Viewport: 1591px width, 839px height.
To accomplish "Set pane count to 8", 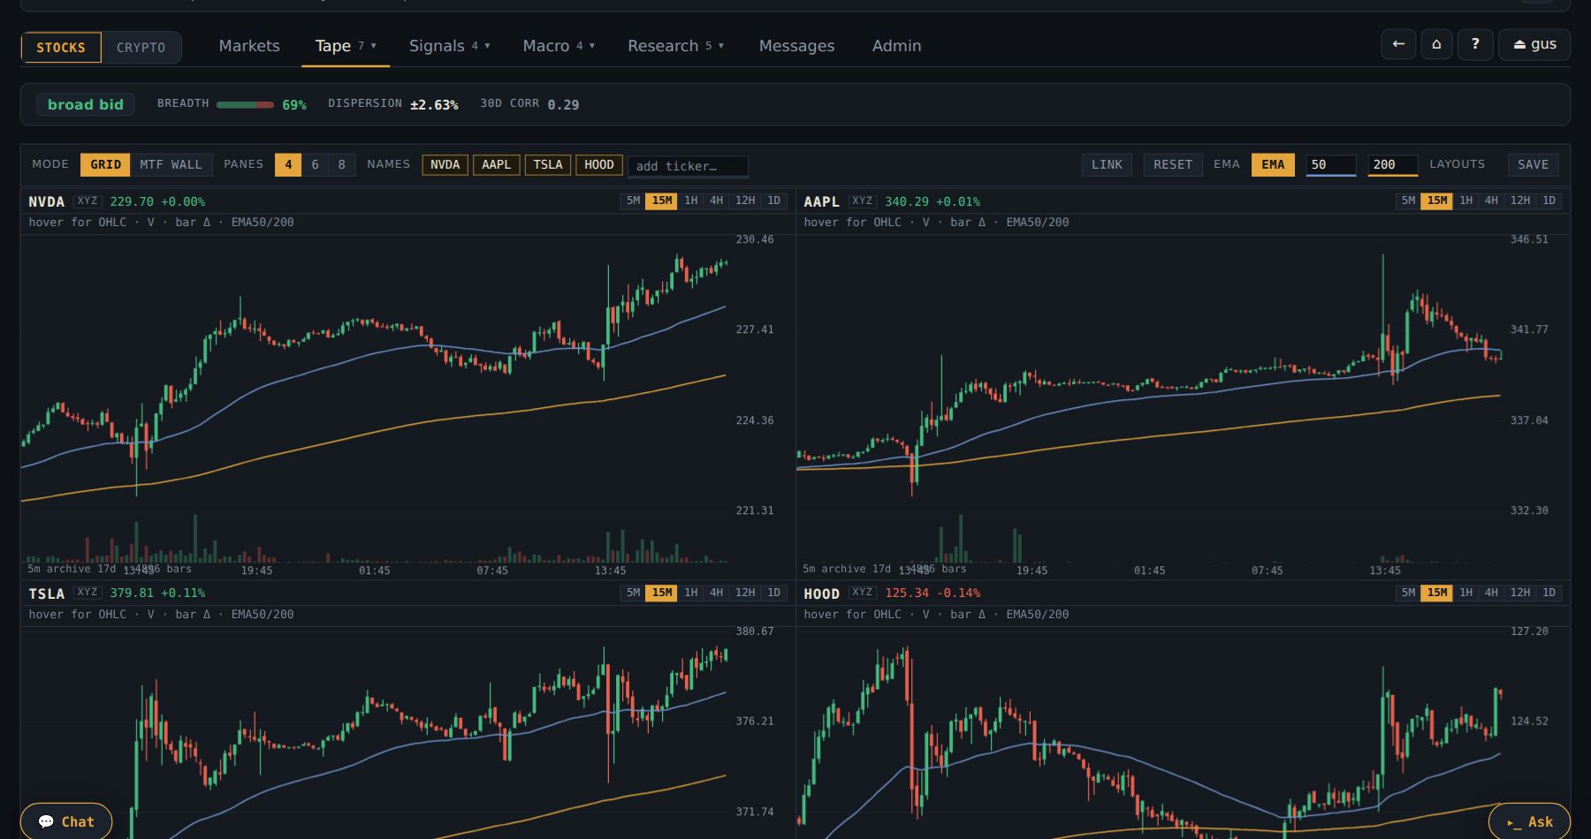I will [342, 164].
